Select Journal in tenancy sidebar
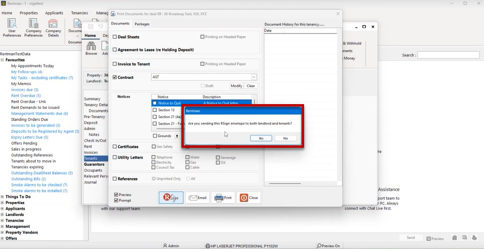 pos(90,182)
